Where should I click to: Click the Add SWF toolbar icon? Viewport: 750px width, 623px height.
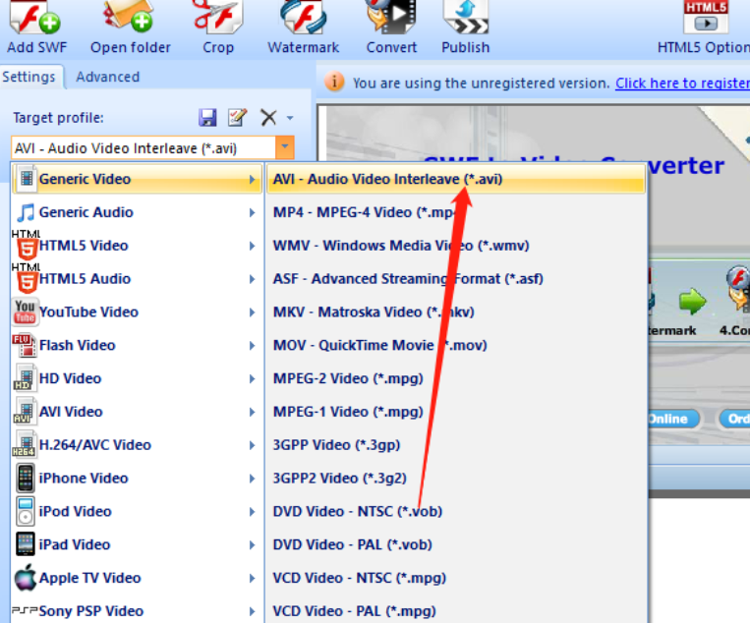point(36,18)
